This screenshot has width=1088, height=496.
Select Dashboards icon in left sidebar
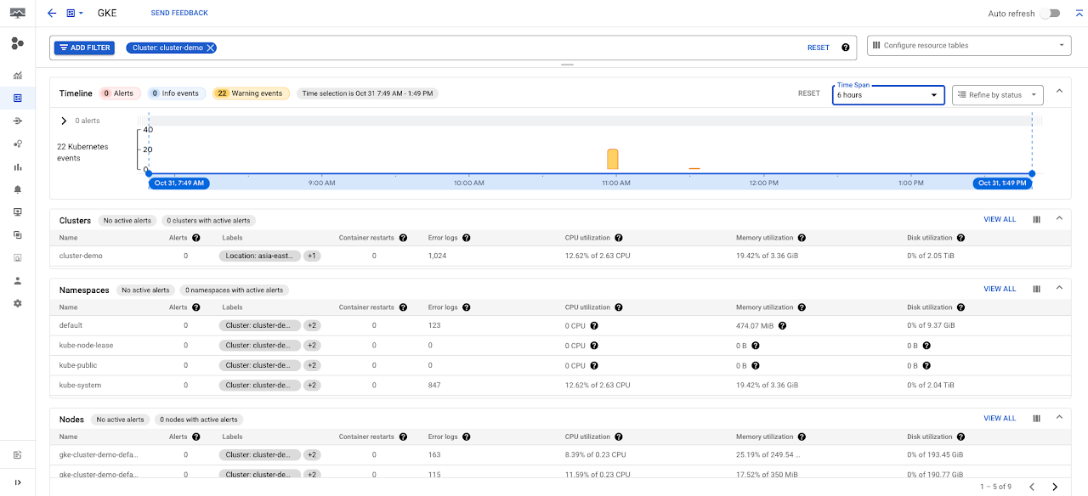click(18, 99)
